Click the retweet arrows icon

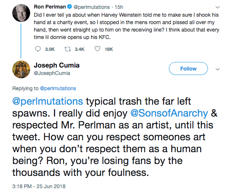point(68,49)
